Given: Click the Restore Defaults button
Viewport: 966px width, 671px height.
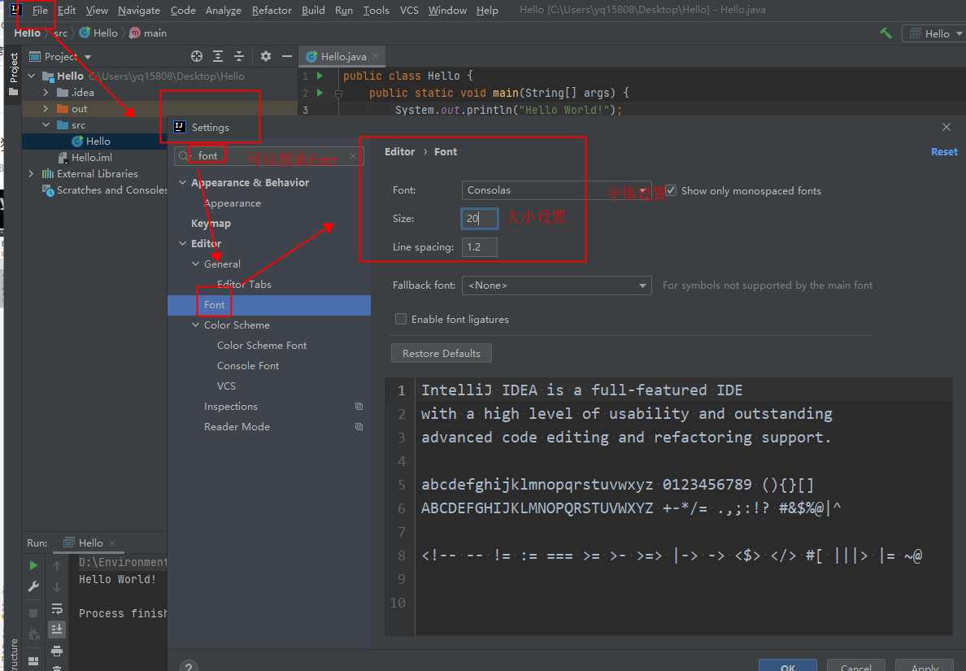Looking at the screenshot, I should point(441,353).
